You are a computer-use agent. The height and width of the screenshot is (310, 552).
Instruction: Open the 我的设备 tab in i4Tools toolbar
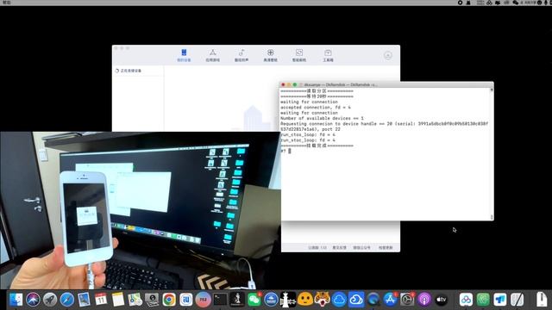pyautogui.click(x=184, y=55)
